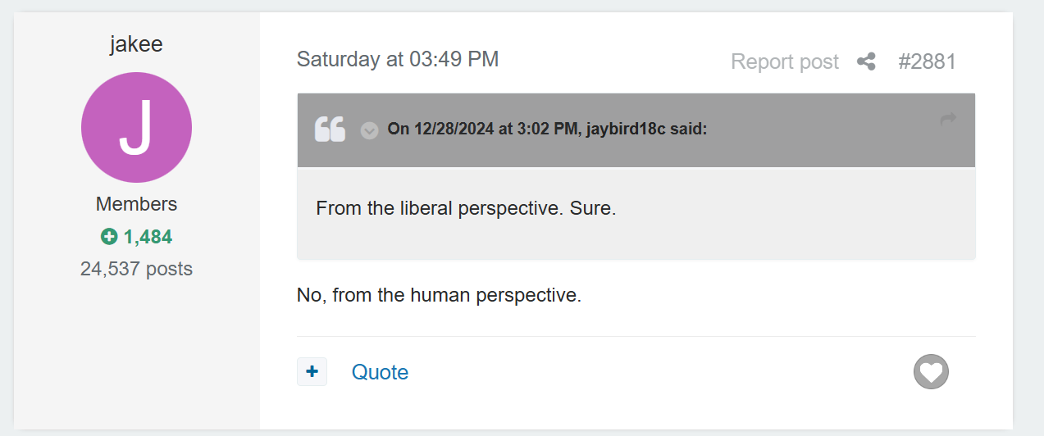
Task: Toggle the plus MultiQuote button
Action: [312, 372]
